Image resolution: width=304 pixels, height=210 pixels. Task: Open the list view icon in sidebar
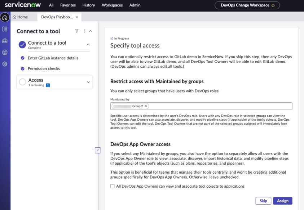click(5, 29)
